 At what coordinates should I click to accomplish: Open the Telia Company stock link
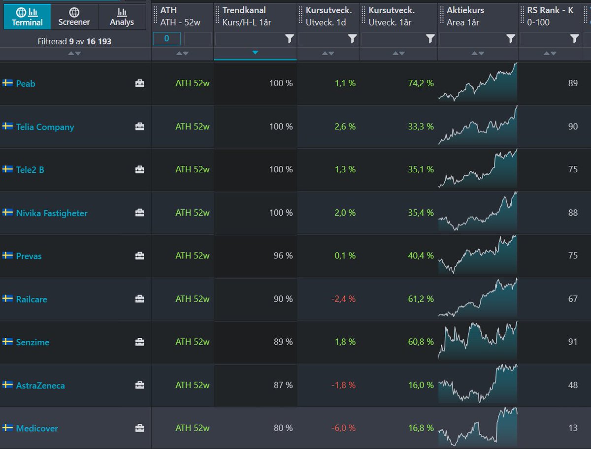coord(45,127)
